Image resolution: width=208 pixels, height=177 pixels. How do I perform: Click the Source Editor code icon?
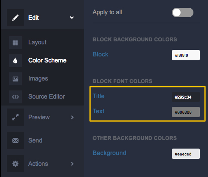[x=15, y=97]
